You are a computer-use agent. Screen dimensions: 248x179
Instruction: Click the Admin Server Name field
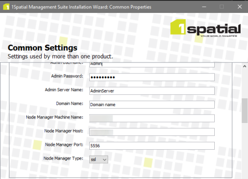152,91
